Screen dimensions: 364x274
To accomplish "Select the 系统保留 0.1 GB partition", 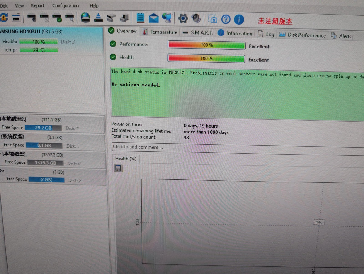I will tap(52, 142).
